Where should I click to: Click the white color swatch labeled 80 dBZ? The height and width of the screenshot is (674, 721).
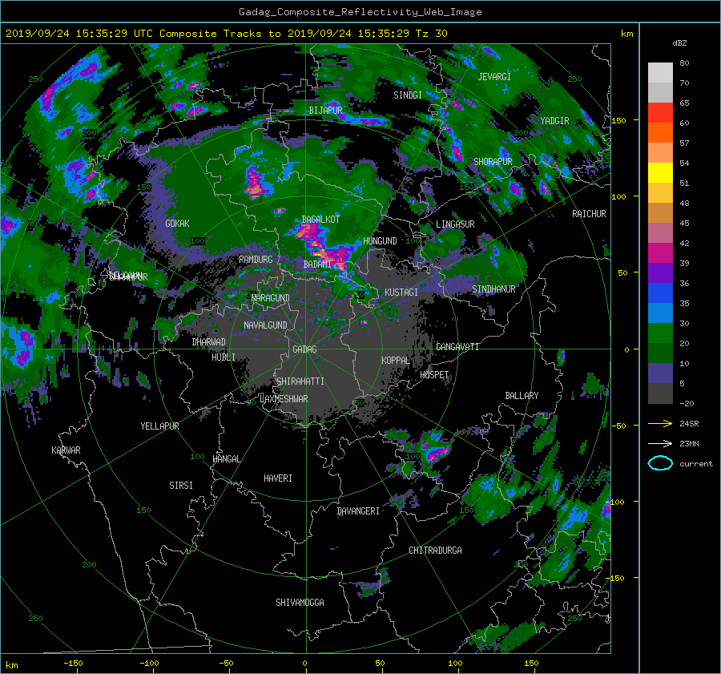660,72
